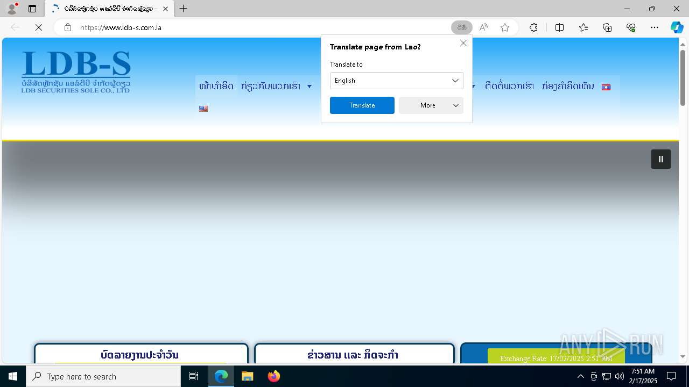Stop page loading with the X button

pos(39,27)
